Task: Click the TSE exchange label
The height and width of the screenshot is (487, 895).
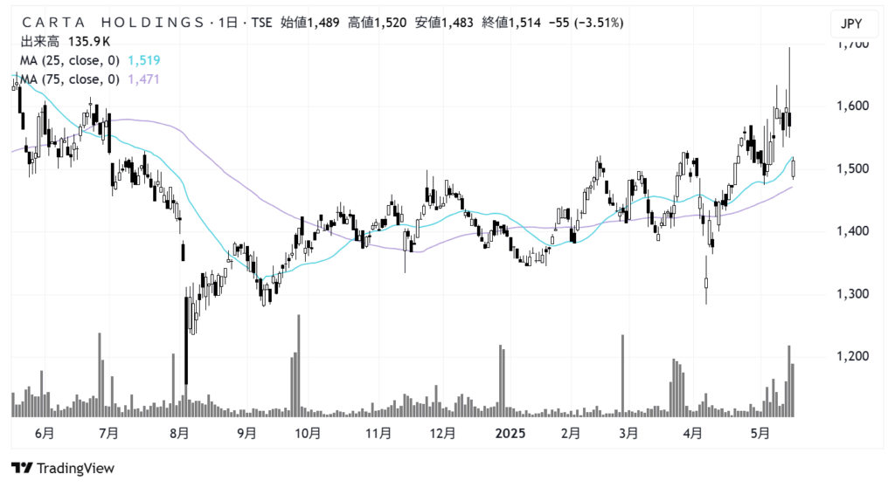Action: [262, 23]
